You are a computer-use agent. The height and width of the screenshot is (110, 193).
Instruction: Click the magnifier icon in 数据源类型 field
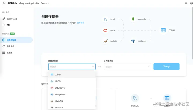pos(93,67)
